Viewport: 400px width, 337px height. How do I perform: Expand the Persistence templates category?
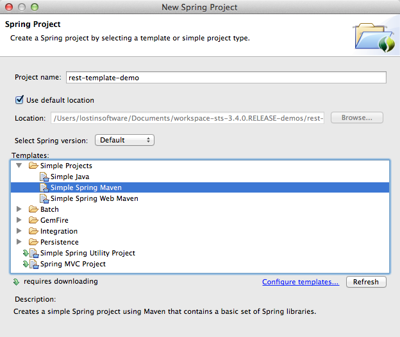pyautogui.click(x=19, y=242)
